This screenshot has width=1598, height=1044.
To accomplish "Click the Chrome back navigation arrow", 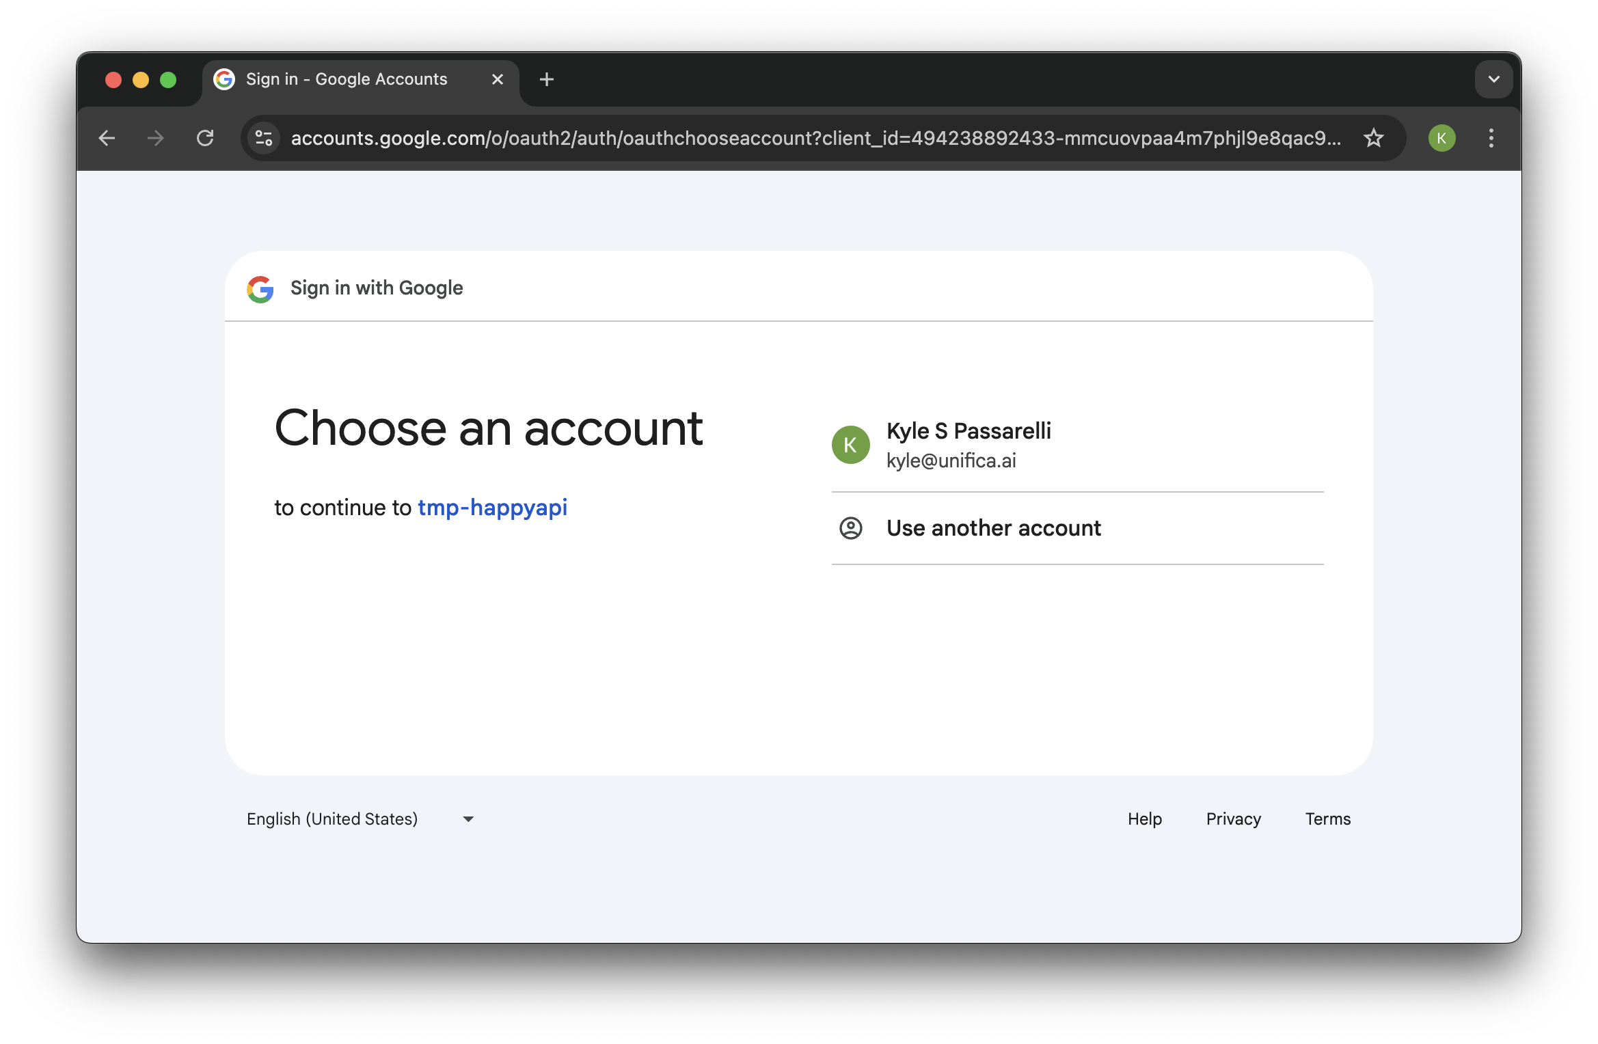I will coord(106,137).
